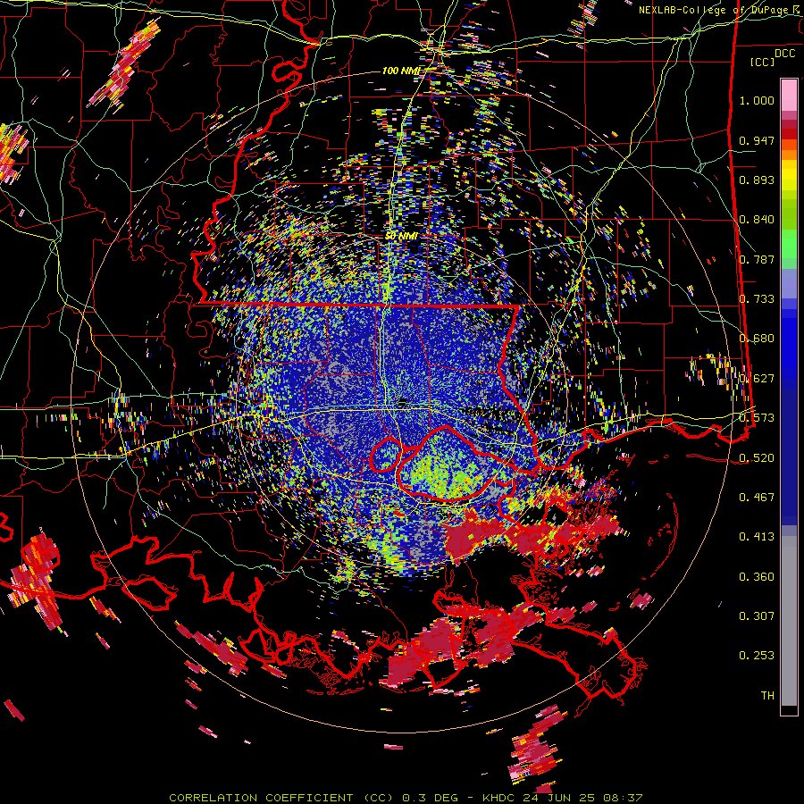This screenshot has height=804, width=804.
Task: Pick the gray segment of the color bar
Action: (x=789, y=621)
